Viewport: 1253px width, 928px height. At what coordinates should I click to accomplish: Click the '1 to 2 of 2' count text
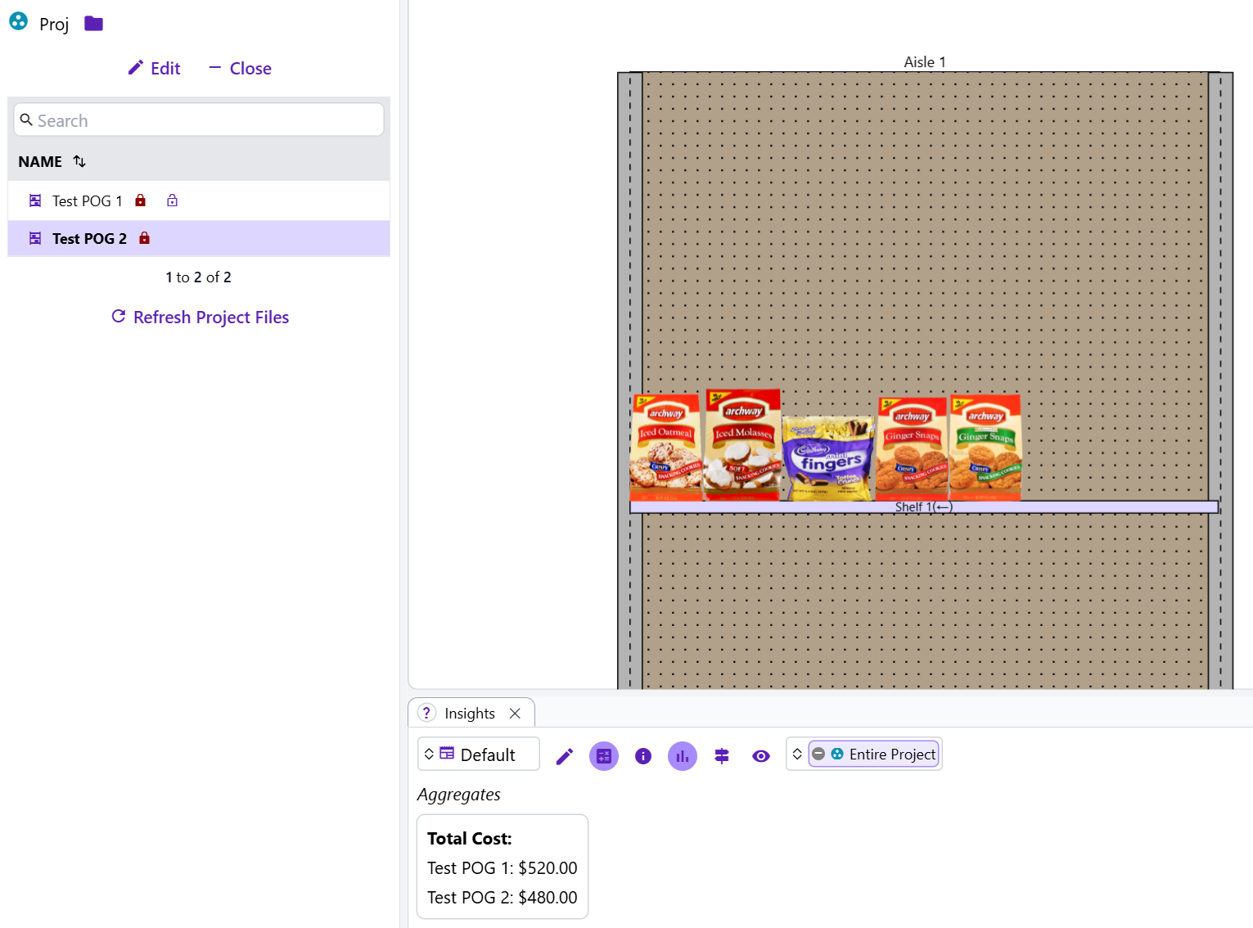[198, 277]
